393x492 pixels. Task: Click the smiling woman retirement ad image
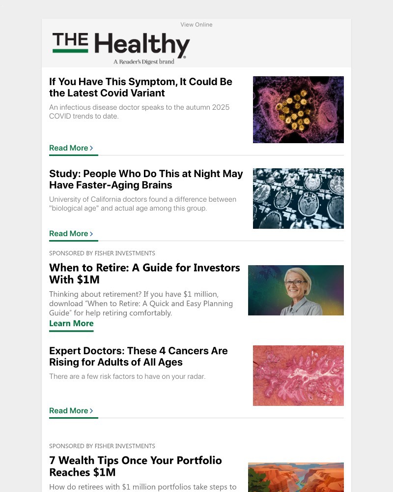pyautogui.click(x=296, y=290)
